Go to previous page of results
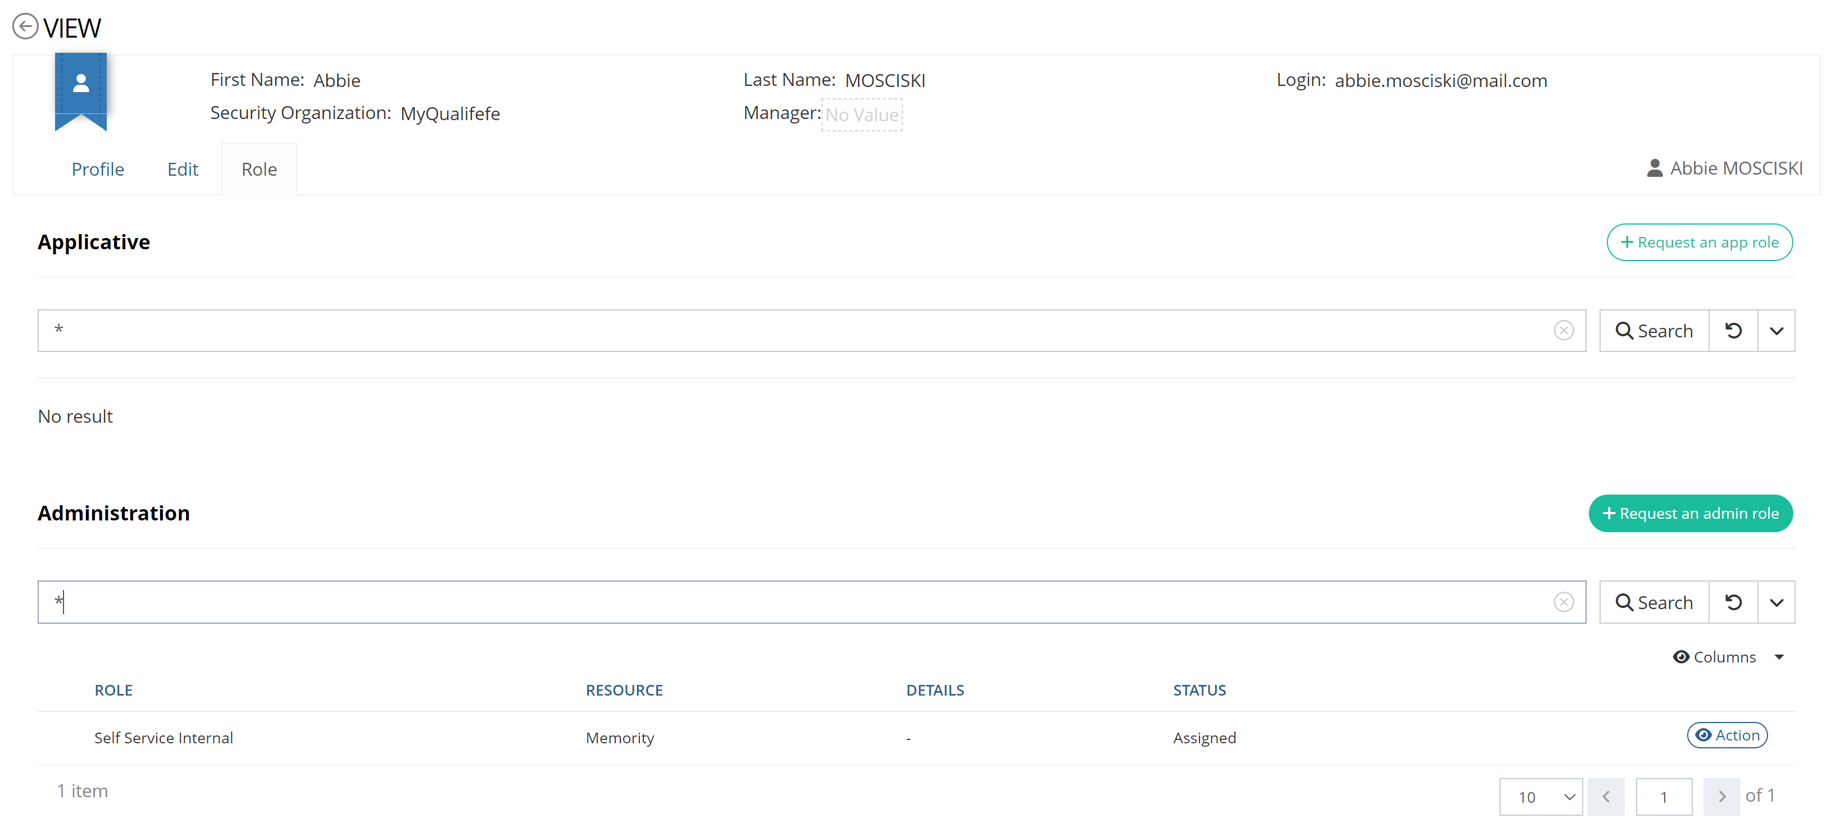Screen dimensions: 1831x832 click(1606, 797)
